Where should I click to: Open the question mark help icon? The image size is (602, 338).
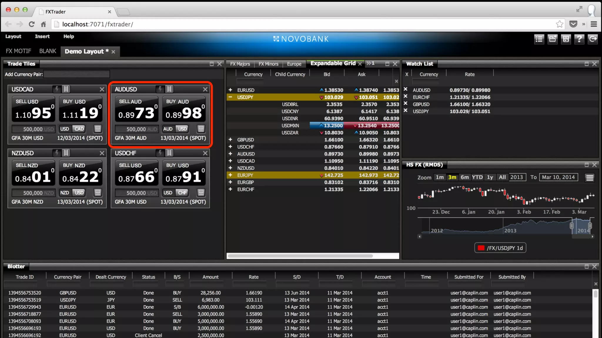[x=579, y=39]
